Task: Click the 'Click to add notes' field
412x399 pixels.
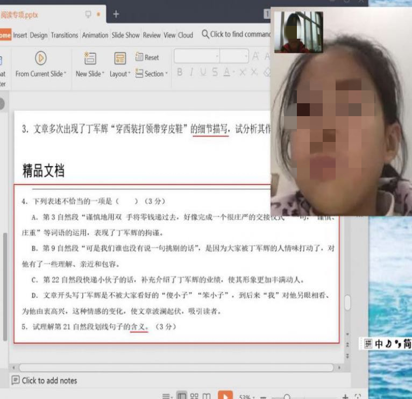Action: (49, 380)
